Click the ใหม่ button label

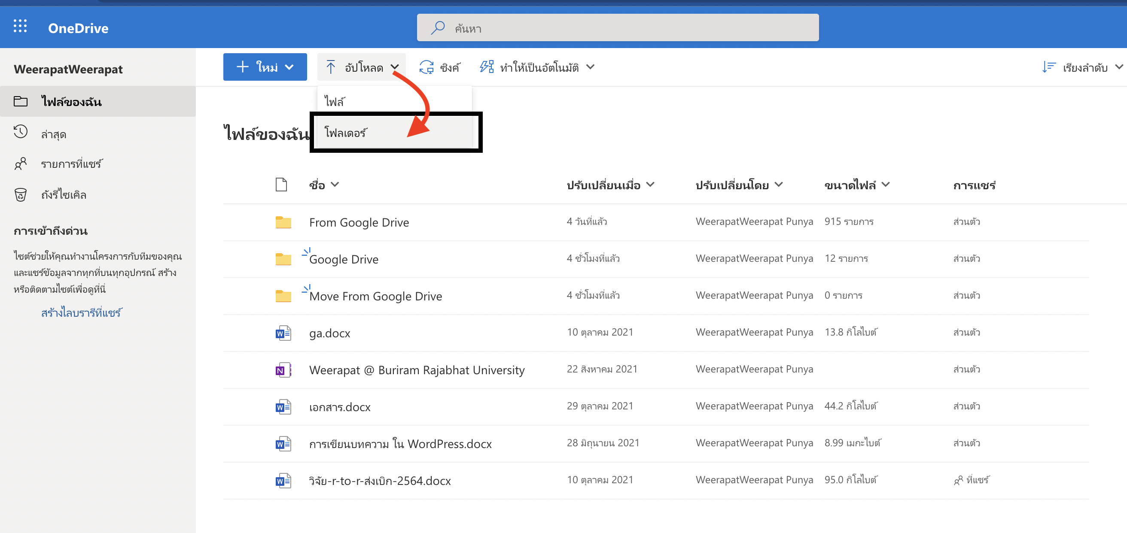(x=267, y=67)
